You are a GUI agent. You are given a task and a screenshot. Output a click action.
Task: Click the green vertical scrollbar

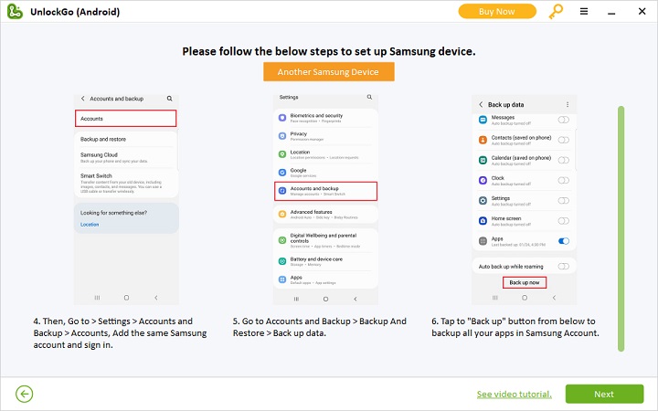coord(621,228)
